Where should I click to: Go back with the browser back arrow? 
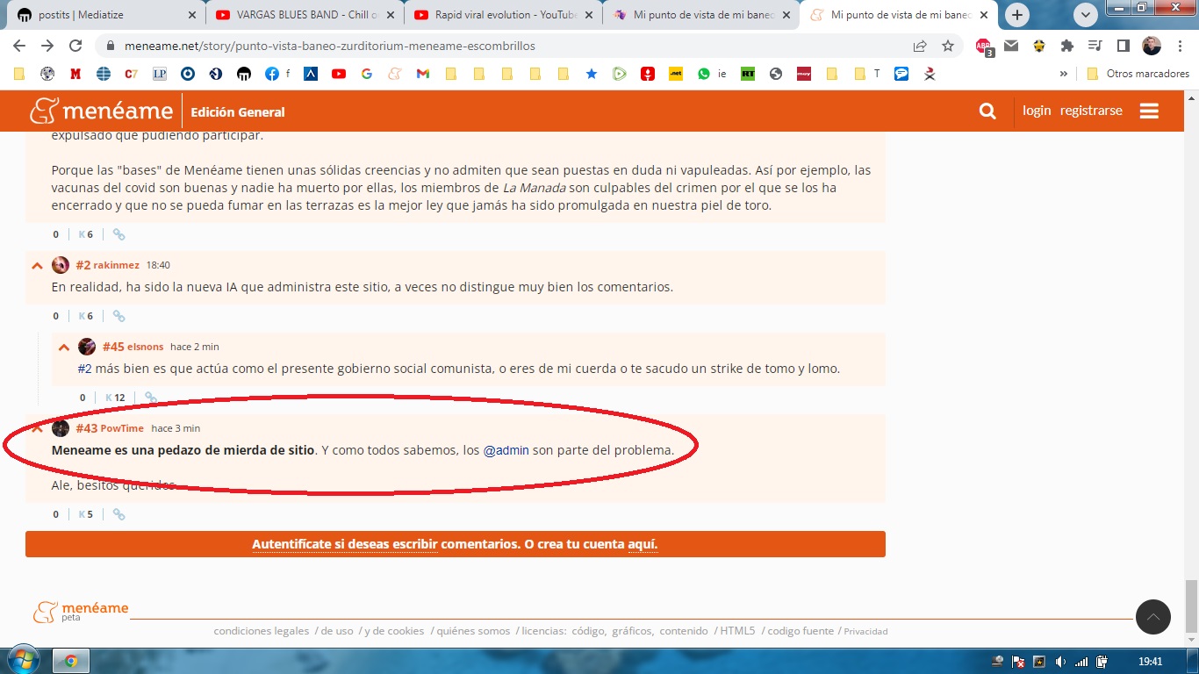point(19,46)
